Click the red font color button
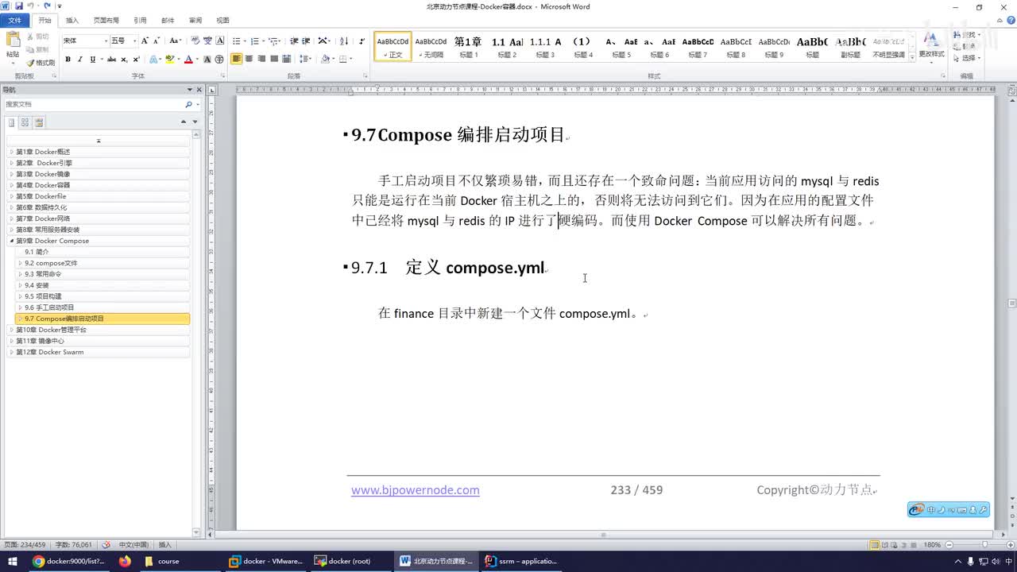This screenshot has width=1017, height=572. [x=188, y=59]
